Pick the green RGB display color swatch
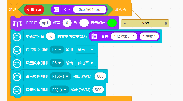This screenshot has height=101, width=183. pyautogui.click(x=112, y=23)
